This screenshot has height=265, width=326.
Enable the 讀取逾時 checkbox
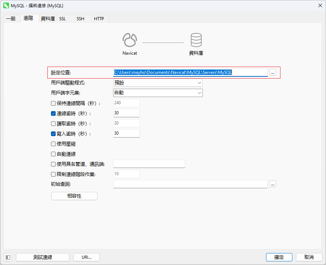click(53, 123)
